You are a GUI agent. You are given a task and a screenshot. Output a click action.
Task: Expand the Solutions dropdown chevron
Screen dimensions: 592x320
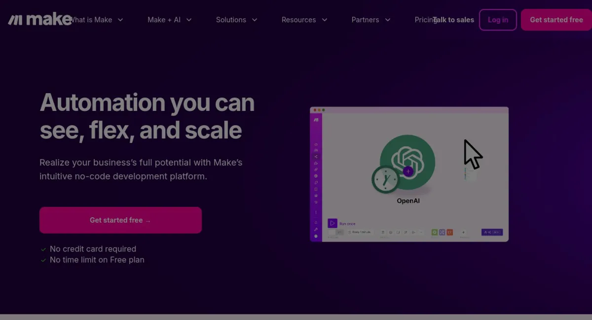[x=255, y=20]
